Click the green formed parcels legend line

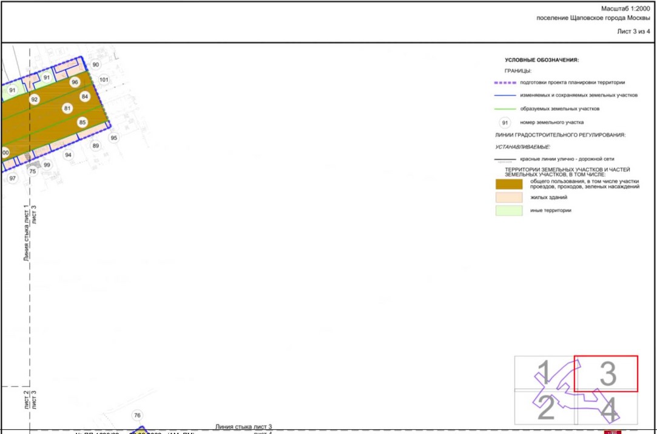[x=505, y=109]
